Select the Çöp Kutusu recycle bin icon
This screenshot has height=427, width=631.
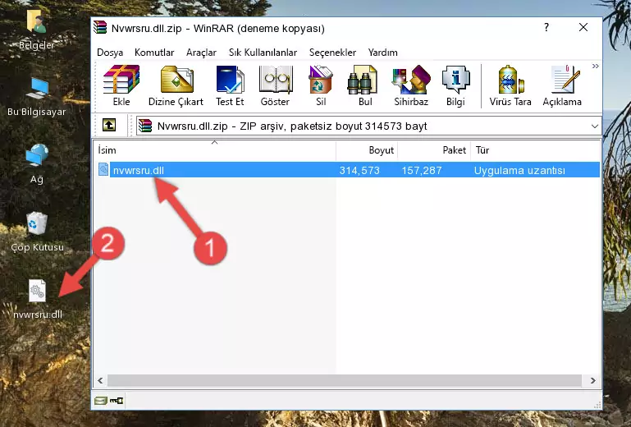(37, 232)
